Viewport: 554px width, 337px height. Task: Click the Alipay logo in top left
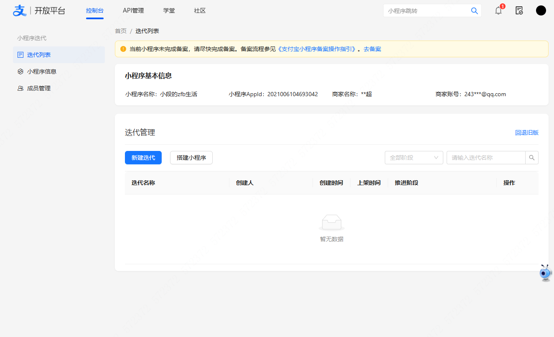pos(18,10)
